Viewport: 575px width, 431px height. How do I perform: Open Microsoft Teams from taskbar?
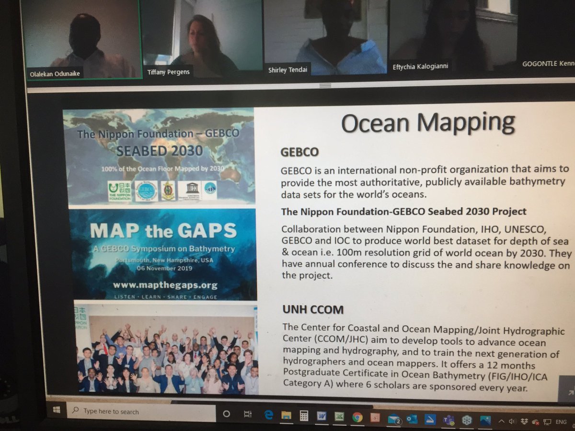[448, 420]
